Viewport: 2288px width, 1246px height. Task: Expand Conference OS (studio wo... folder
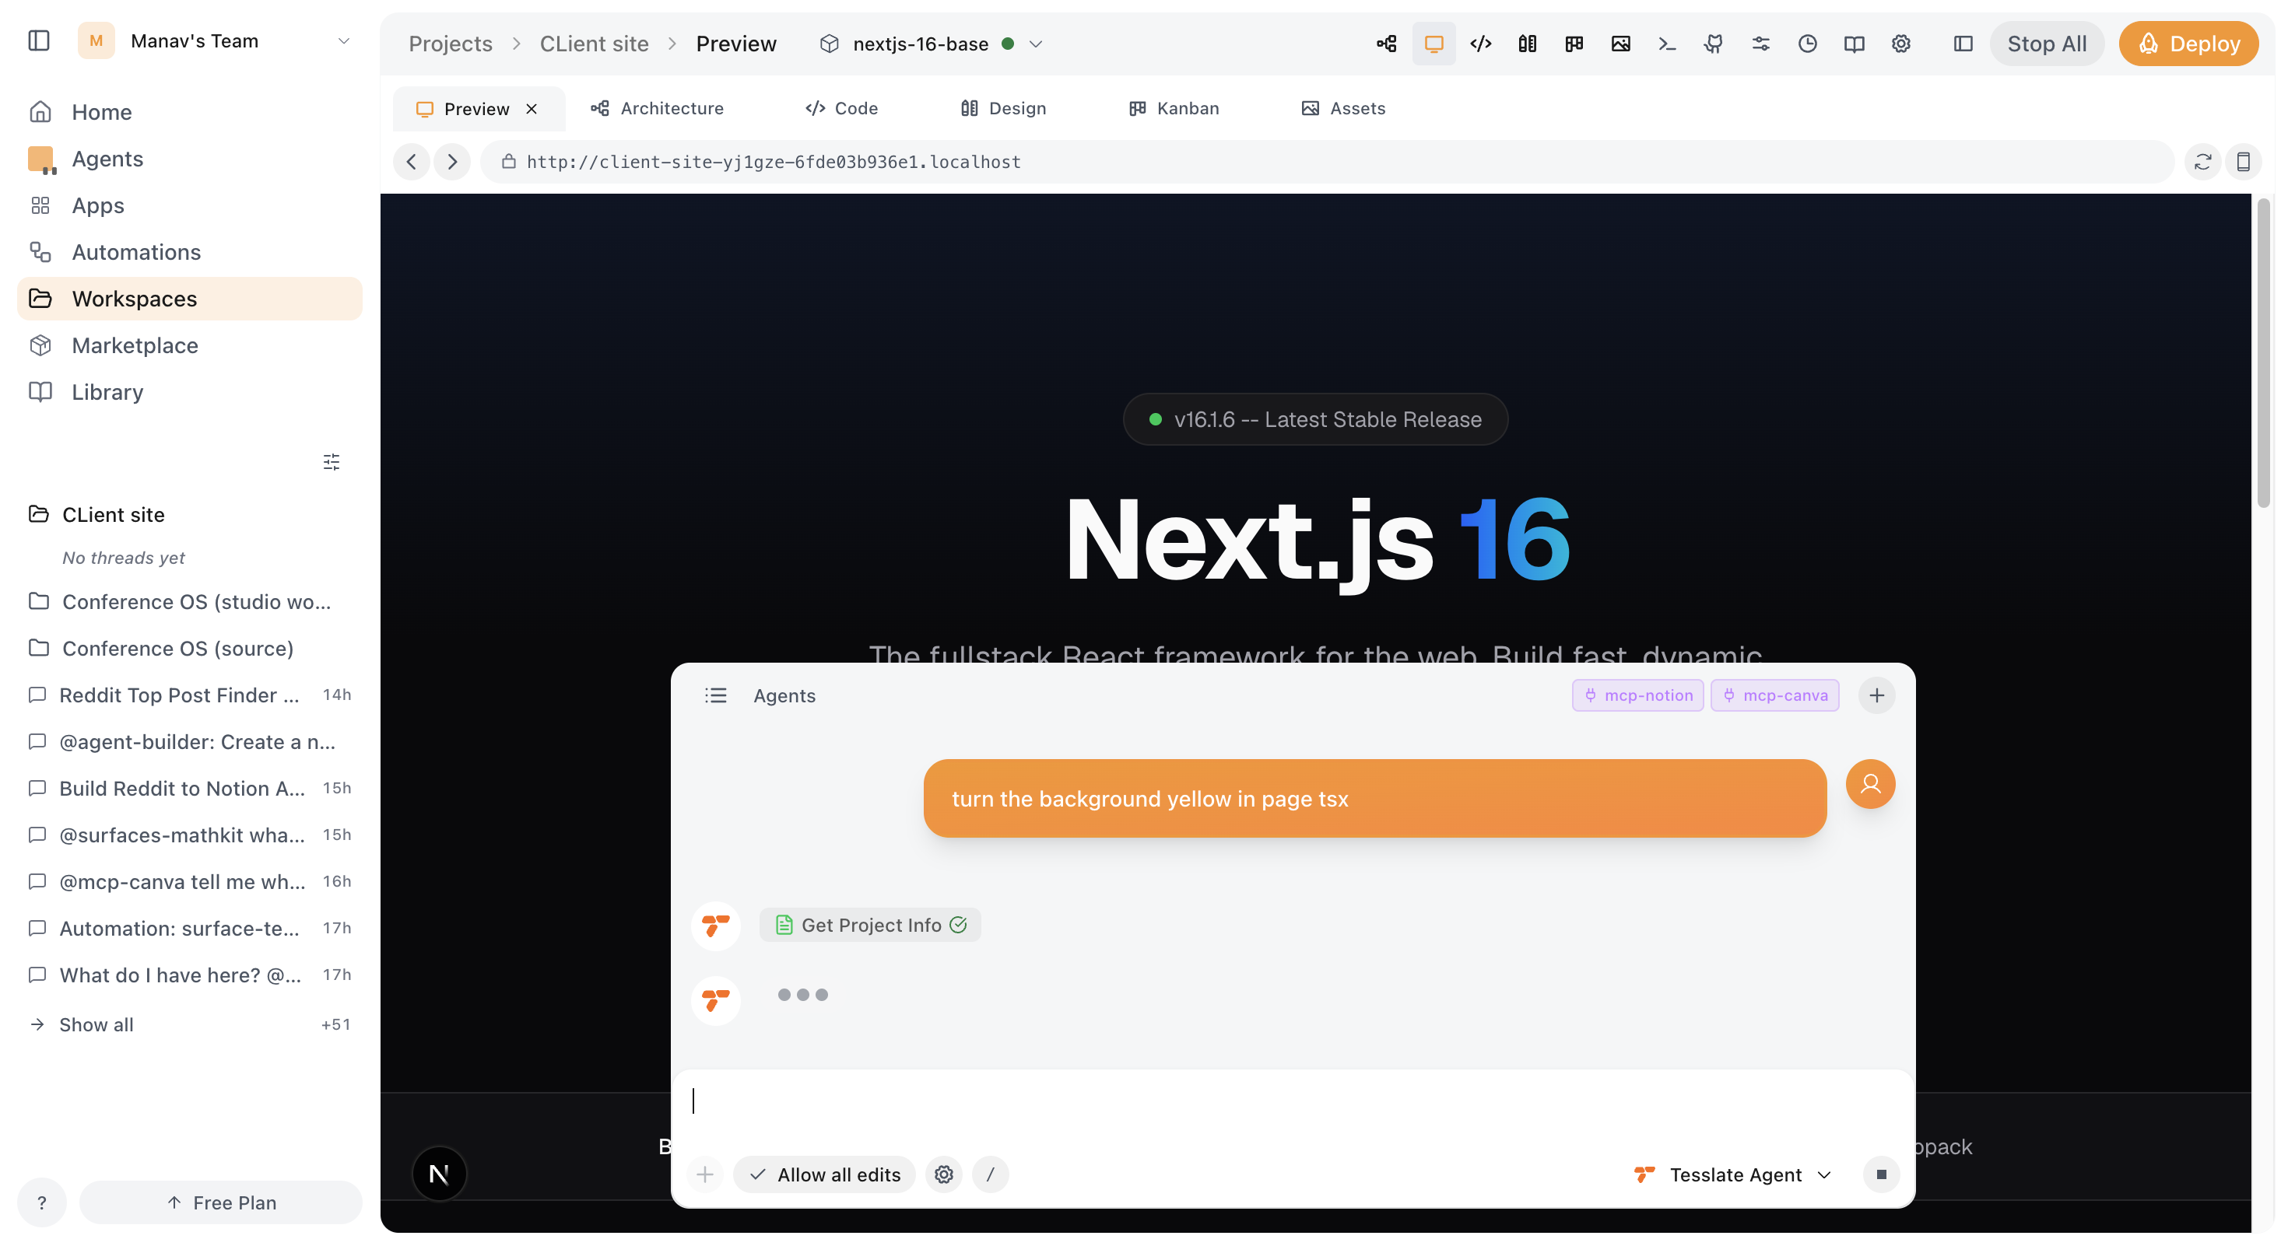click(x=190, y=602)
